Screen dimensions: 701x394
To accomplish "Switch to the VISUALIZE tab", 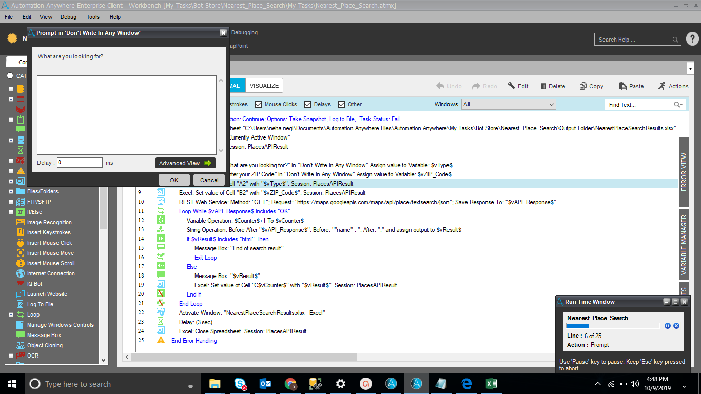I will (x=264, y=86).
